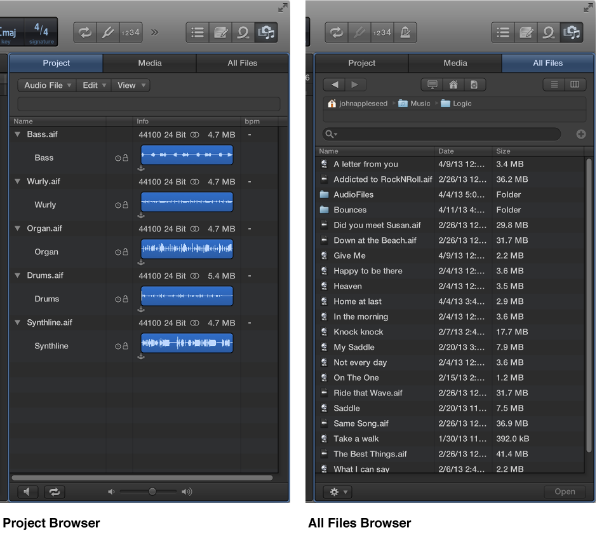The image size is (597, 534).
Task: Click the Metronome icon in the right toolbar
Action: click(406, 32)
